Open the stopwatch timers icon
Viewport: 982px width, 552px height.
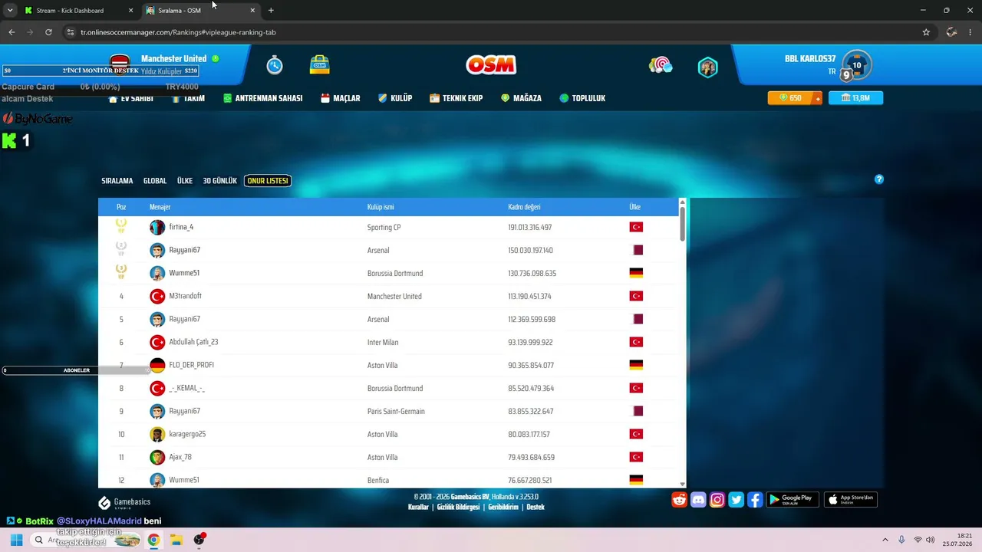[275, 65]
